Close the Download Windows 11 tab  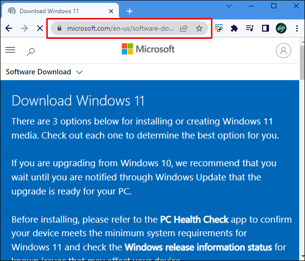click(111, 11)
